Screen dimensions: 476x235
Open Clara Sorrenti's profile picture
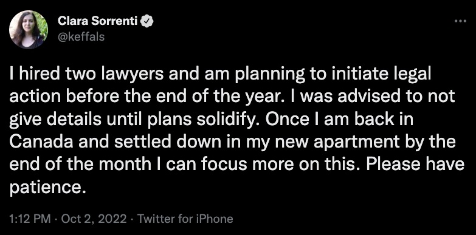[x=29, y=29]
